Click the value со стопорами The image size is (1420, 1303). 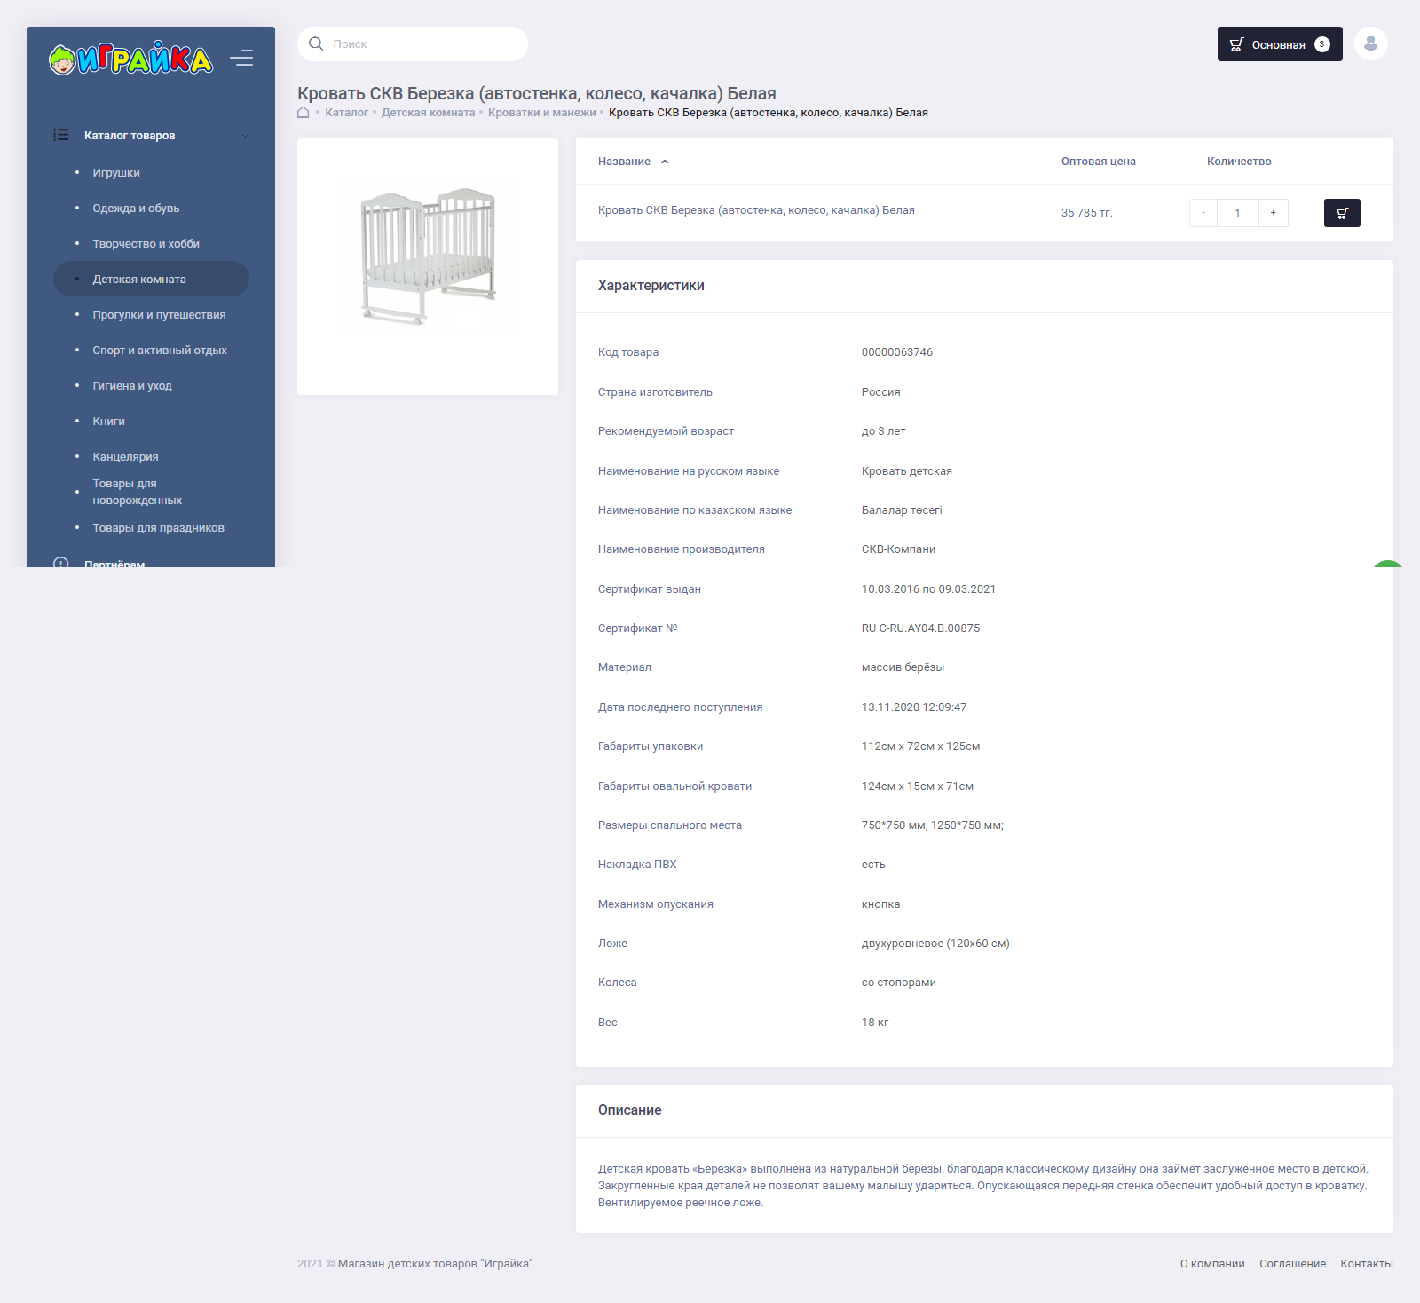point(899,983)
